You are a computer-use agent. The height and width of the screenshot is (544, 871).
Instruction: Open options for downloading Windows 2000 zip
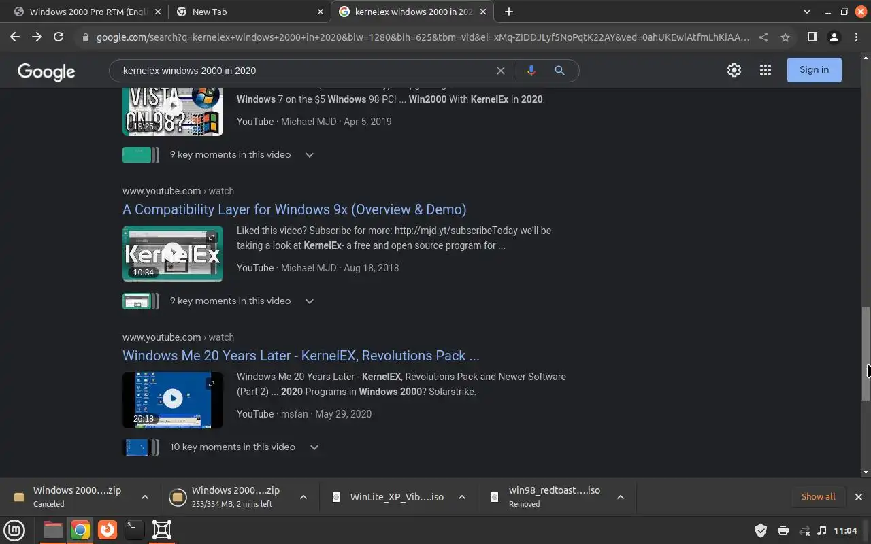click(303, 497)
